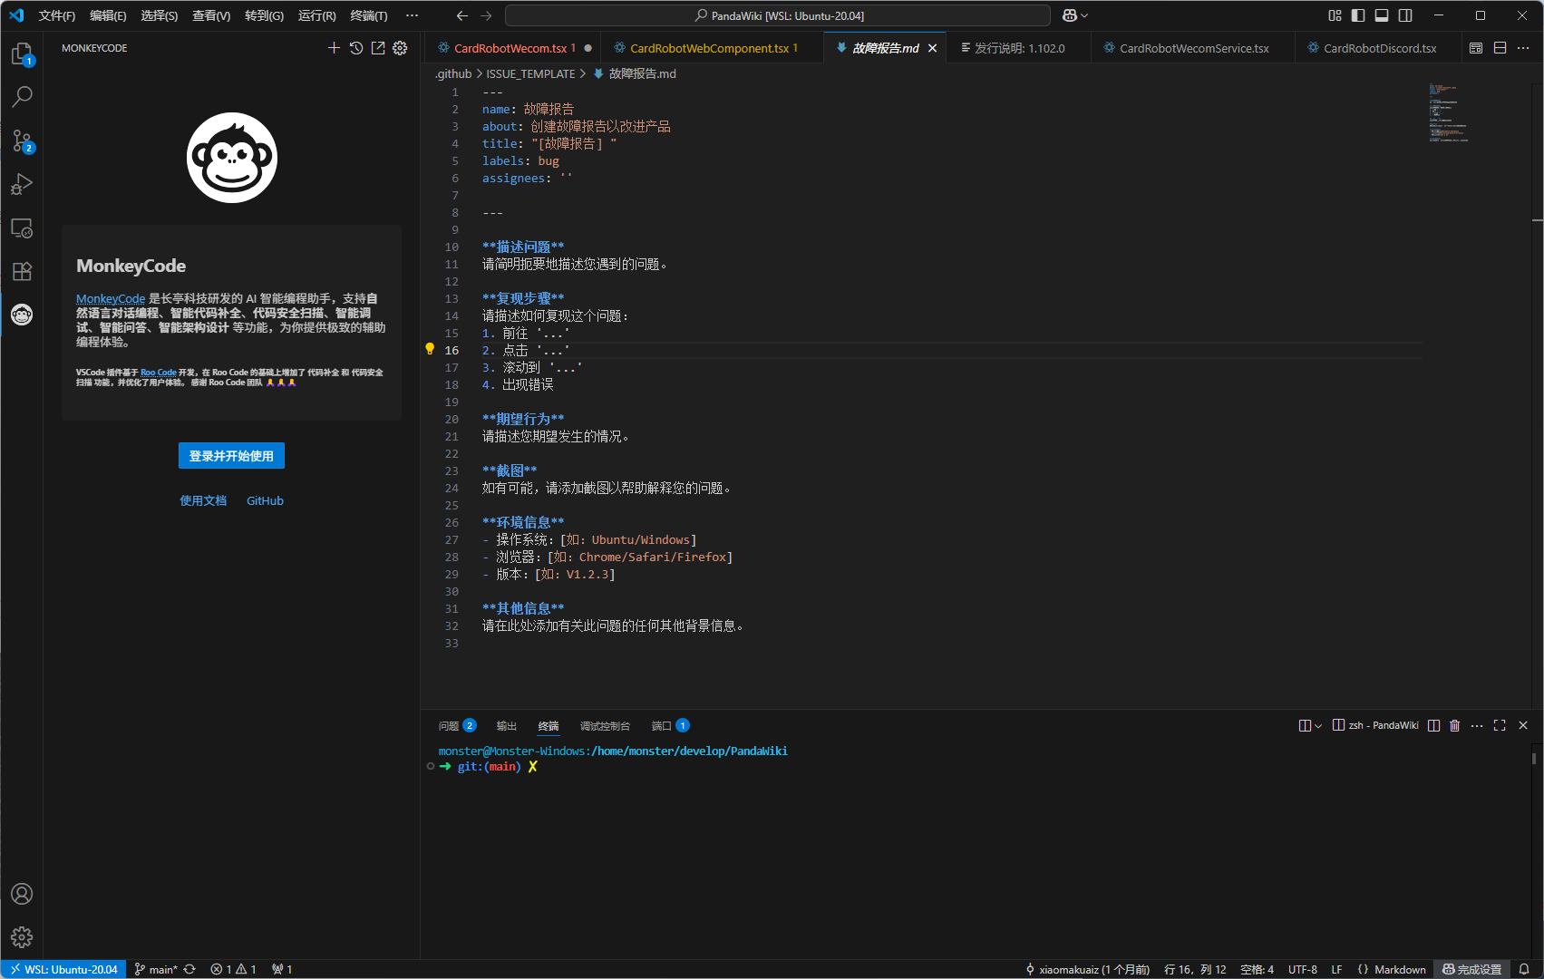The image size is (1544, 979).
Task: Open the Extensions view icon
Action: click(x=22, y=271)
